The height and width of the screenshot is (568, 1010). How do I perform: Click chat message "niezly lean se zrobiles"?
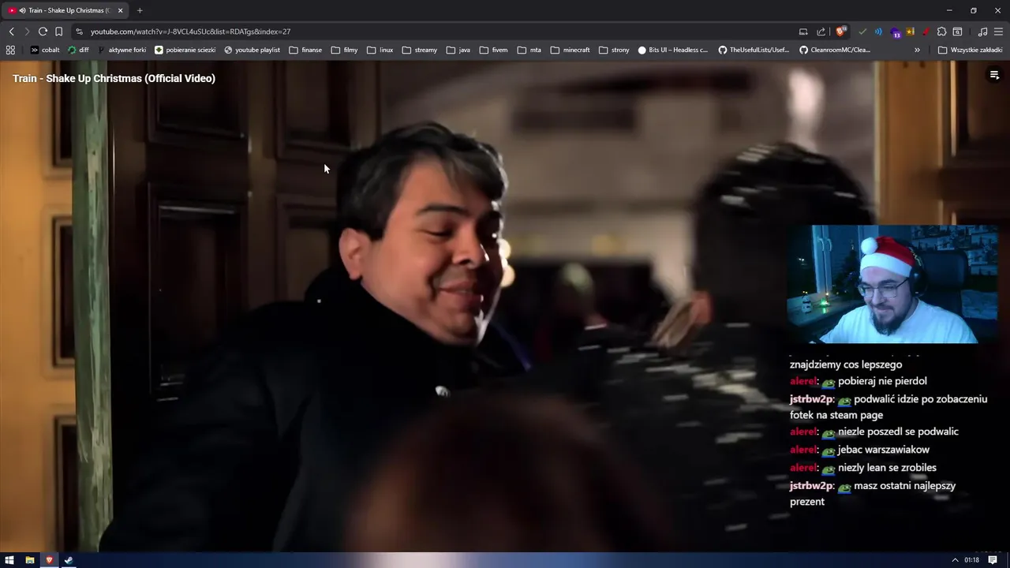(887, 468)
